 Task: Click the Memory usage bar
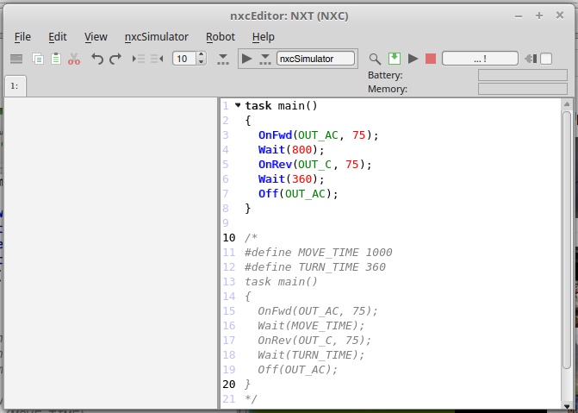(x=522, y=89)
